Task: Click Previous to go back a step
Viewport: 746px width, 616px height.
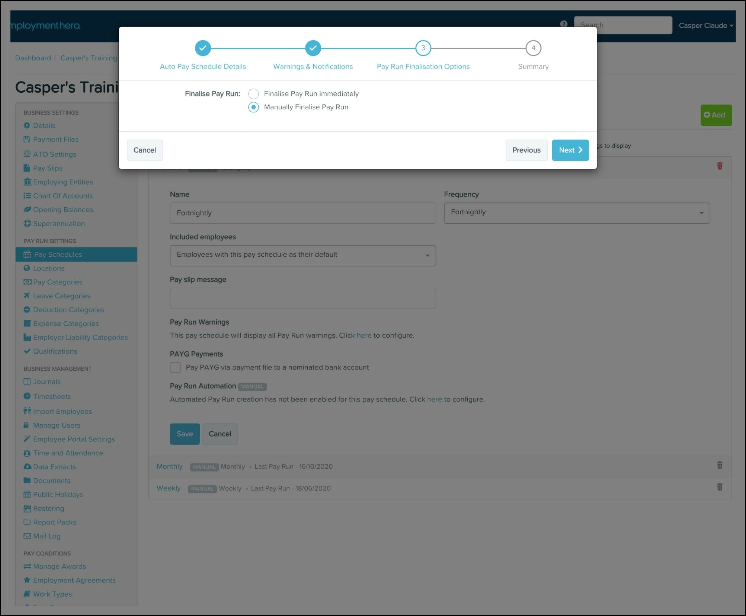Action: point(526,150)
